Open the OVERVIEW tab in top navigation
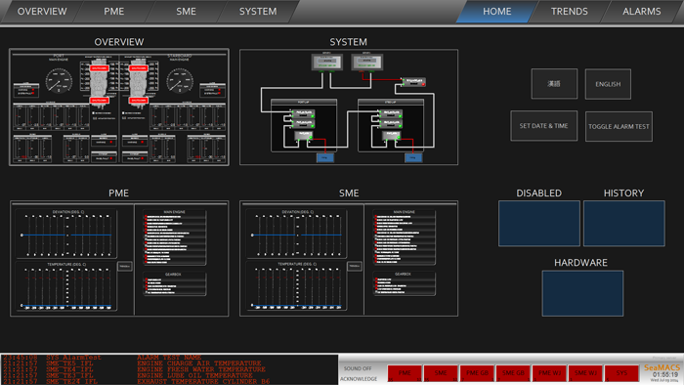This screenshot has width=684, height=385. pos(42,12)
